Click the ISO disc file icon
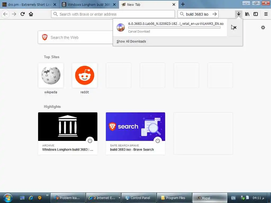This screenshot has height=203, width=271. click(121, 27)
